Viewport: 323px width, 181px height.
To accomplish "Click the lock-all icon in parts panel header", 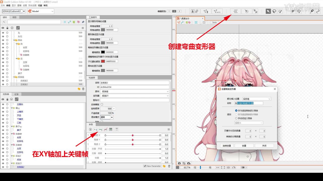I will [7, 28].
